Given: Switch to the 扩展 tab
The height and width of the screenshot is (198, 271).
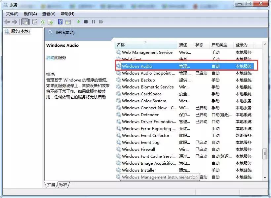Looking at the screenshot, I should click(x=51, y=184).
